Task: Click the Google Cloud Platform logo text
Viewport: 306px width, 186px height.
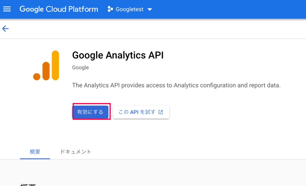Action: 59,9
